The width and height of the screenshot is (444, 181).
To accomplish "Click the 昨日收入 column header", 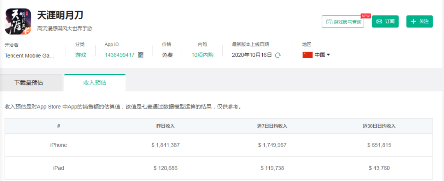I will 165,126.
